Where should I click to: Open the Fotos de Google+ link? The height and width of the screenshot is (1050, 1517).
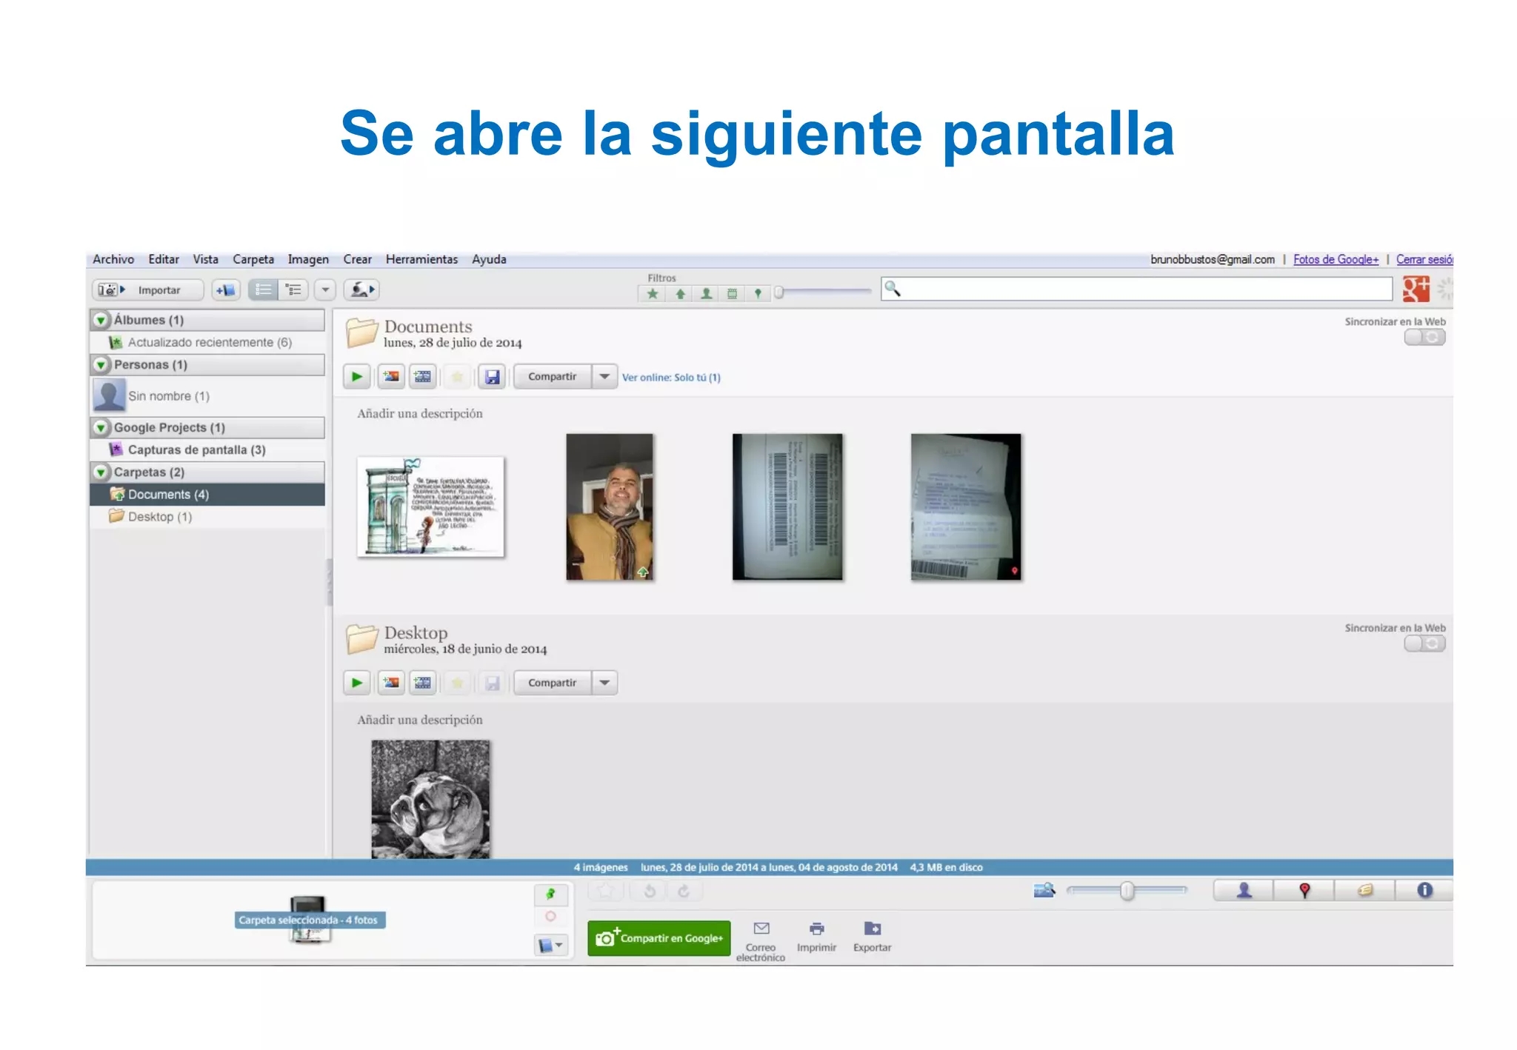pyautogui.click(x=1336, y=259)
